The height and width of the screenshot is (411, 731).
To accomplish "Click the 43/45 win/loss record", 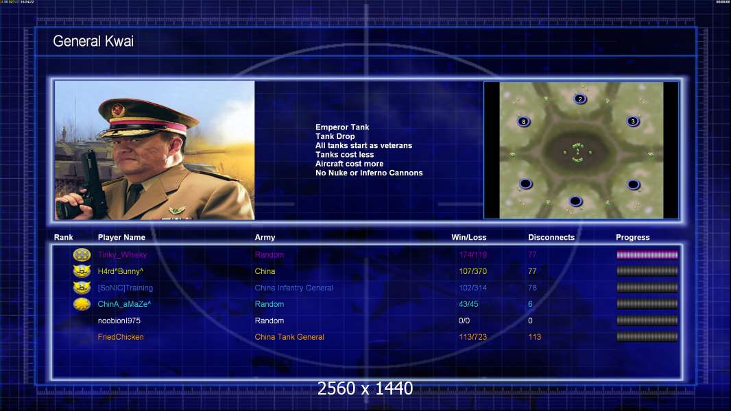I will pyautogui.click(x=468, y=304).
